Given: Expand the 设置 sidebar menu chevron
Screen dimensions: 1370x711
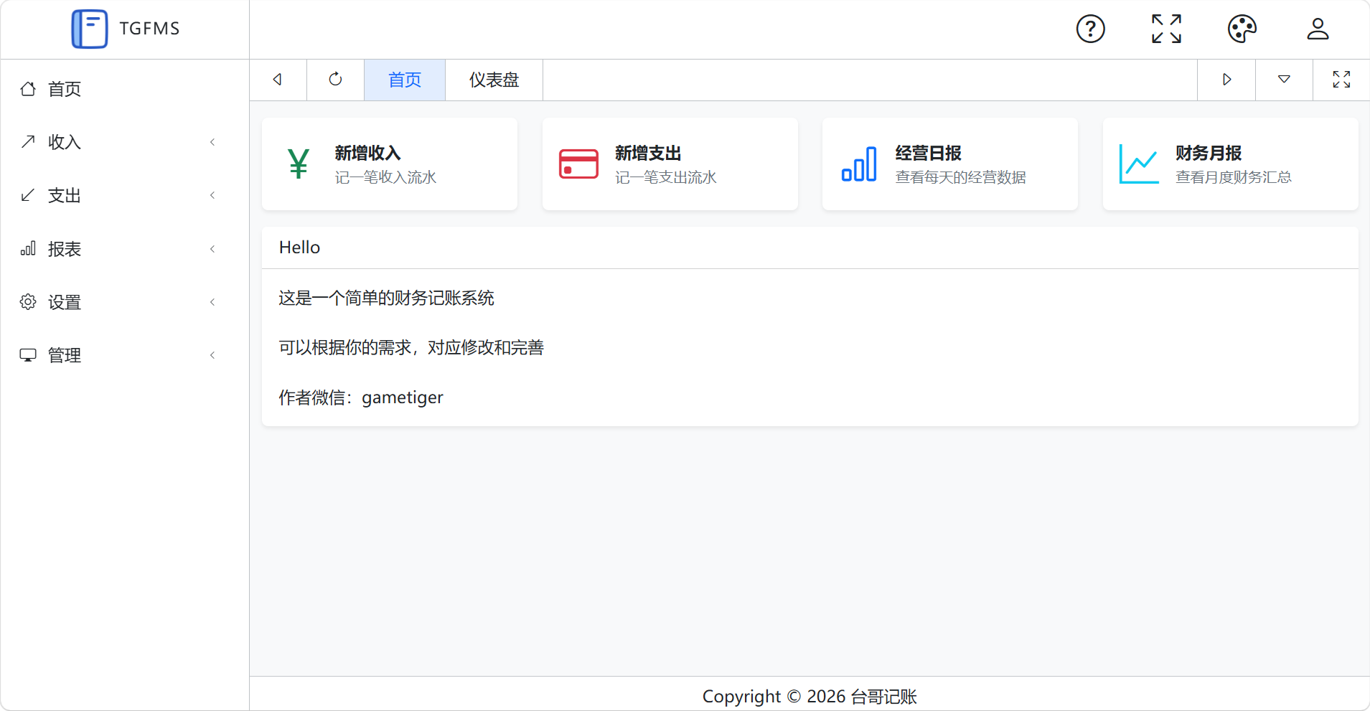Looking at the screenshot, I should [212, 302].
